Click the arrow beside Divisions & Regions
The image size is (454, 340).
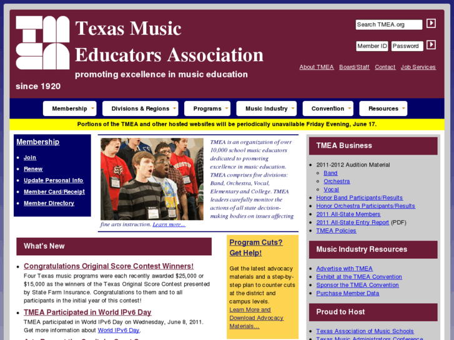pyautogui.click(x=174, y=109)
